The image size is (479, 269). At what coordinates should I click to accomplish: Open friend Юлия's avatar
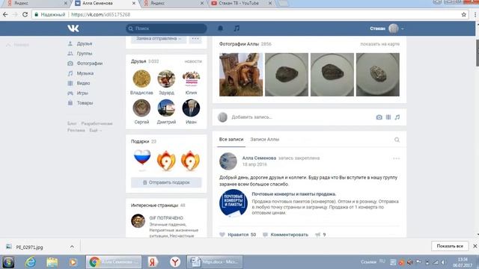tap(191, 78)
